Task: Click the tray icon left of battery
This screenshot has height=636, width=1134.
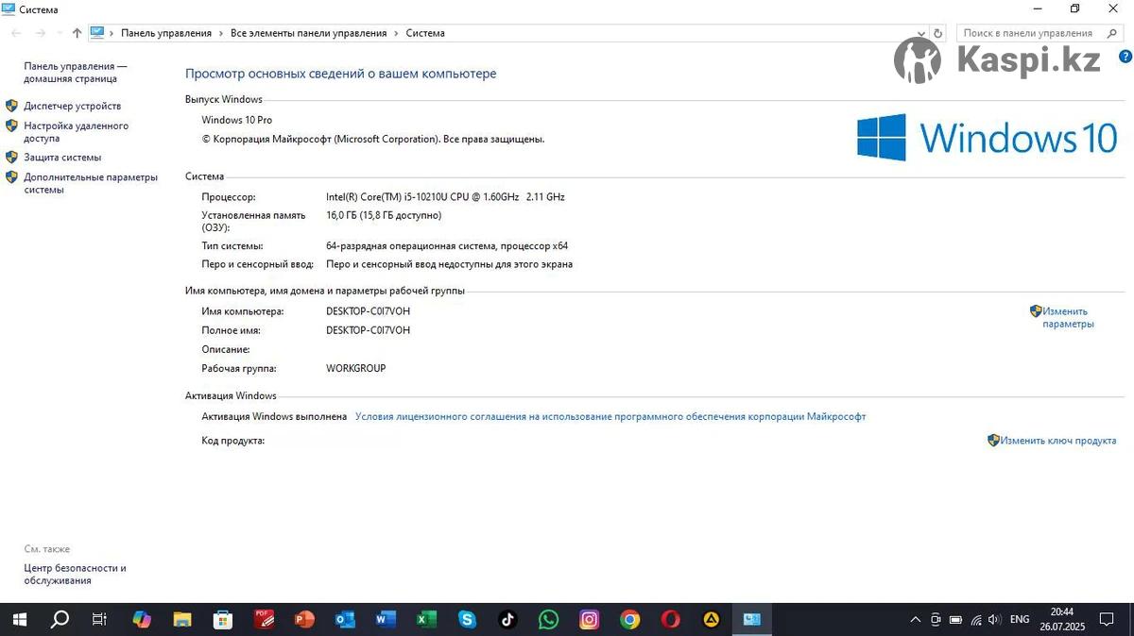Action: pyautogui.click(x=936, y=620)
